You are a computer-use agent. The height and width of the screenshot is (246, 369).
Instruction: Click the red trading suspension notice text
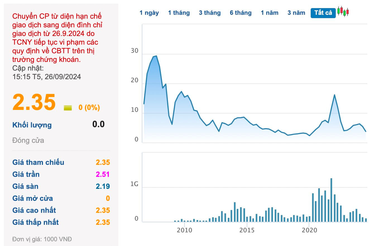tap(57, 38)
